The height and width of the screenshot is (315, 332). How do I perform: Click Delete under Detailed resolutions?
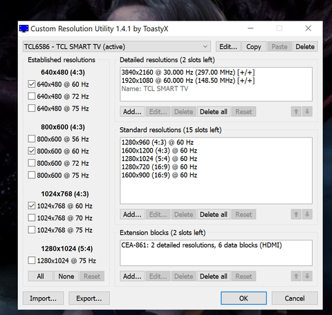click(x=184, y=112)
